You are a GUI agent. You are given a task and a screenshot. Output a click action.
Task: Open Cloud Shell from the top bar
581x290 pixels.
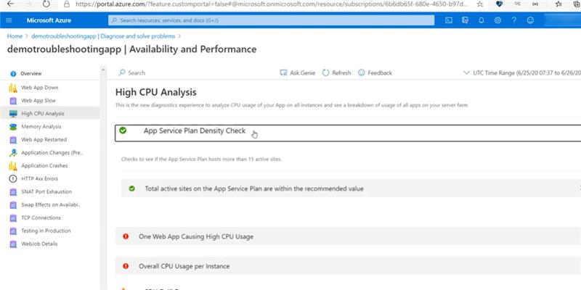pos(449,20)
